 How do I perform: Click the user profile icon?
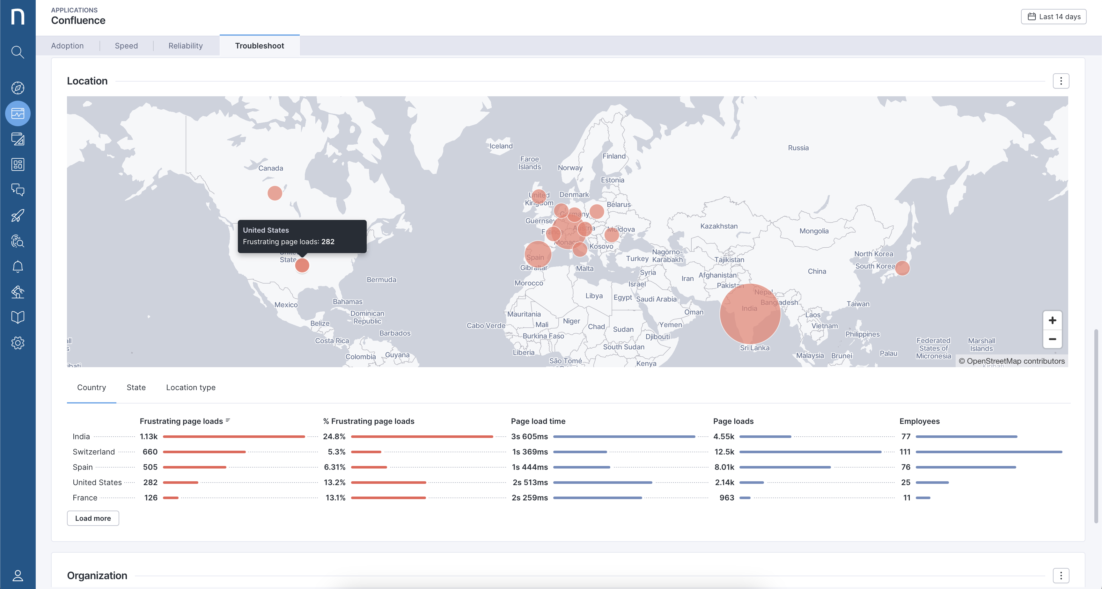pyautogui.click(x=18, y=576)
